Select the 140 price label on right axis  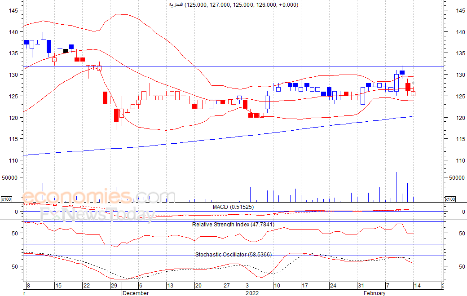tap(460, 32)
